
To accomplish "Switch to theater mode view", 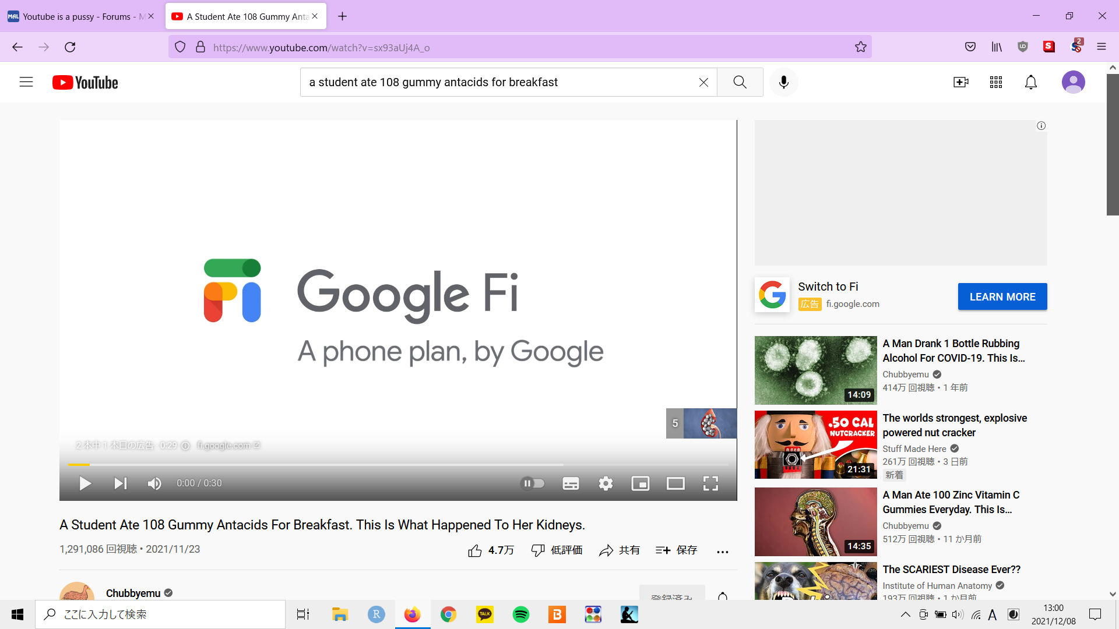I will [675, 483].
